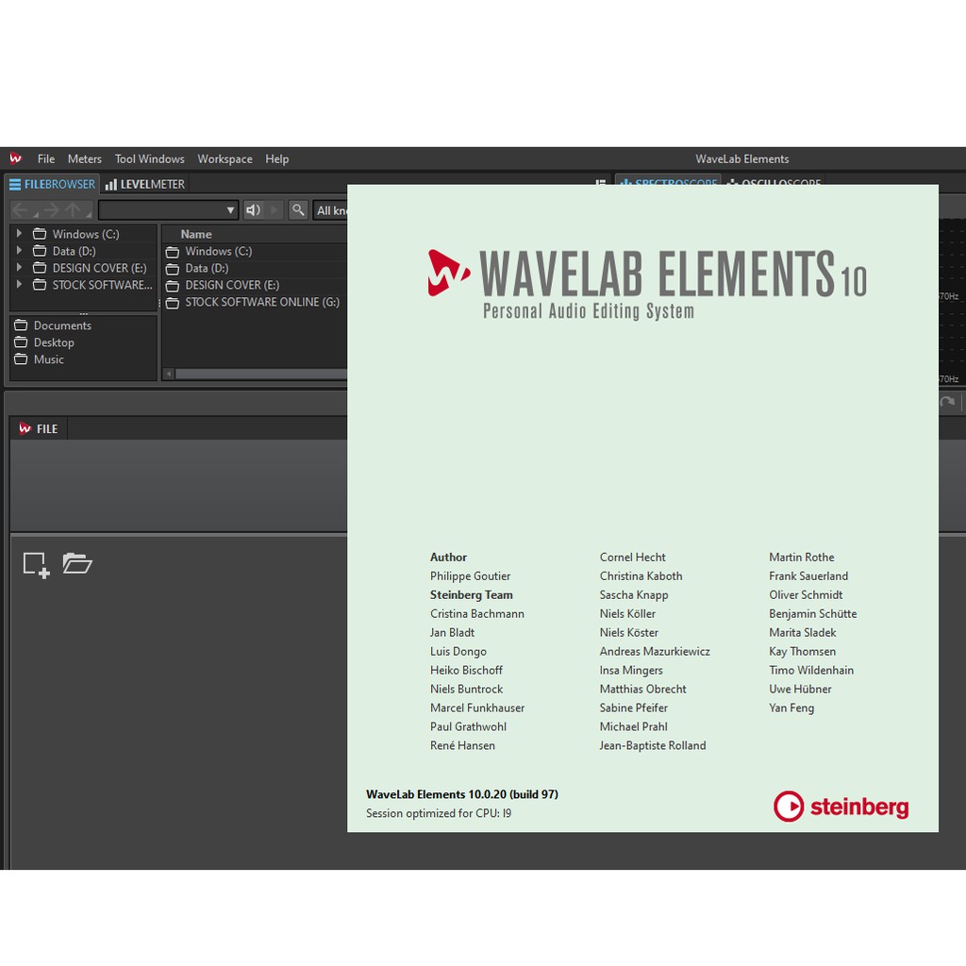This screenshot has height=966, width=966.
Task: Click the create new file icon
Action: [36, 564]
